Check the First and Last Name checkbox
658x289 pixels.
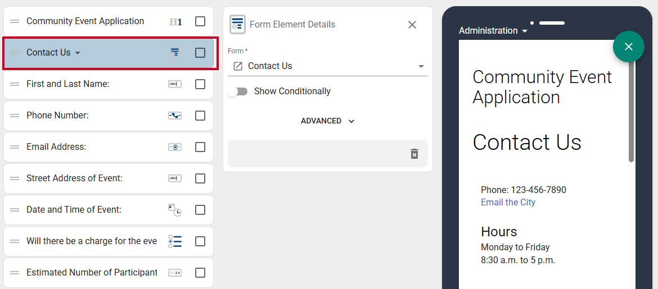pos(200,84)
